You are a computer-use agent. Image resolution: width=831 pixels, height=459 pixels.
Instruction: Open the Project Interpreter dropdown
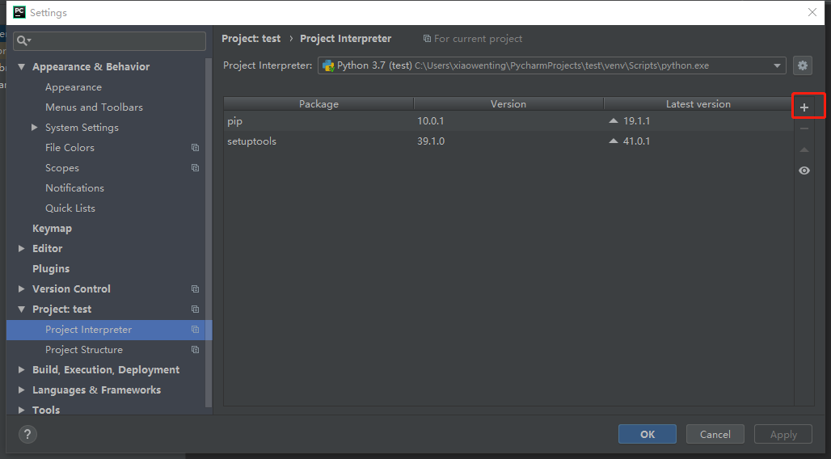pyautogui.click(x=776, y=65)
